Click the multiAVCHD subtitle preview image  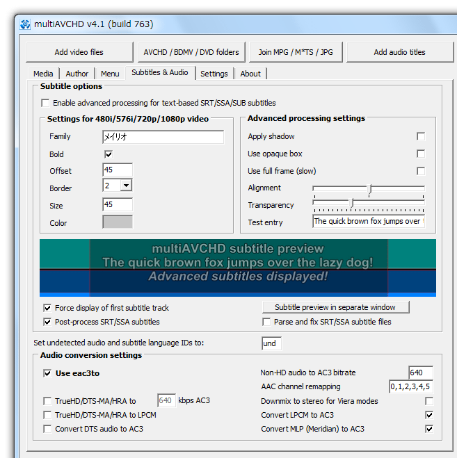pyautogui.click(x=238, y=268)
